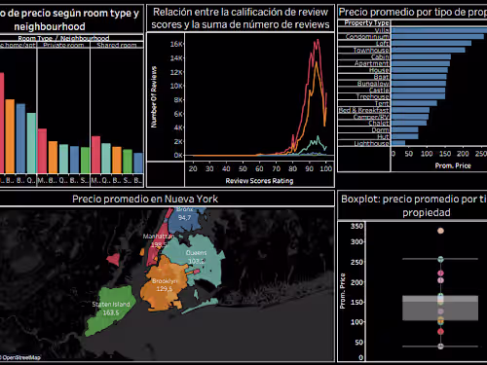Open the OpenStreetMap attribution link
Screen dimensions: 487x365
point(21,357)
